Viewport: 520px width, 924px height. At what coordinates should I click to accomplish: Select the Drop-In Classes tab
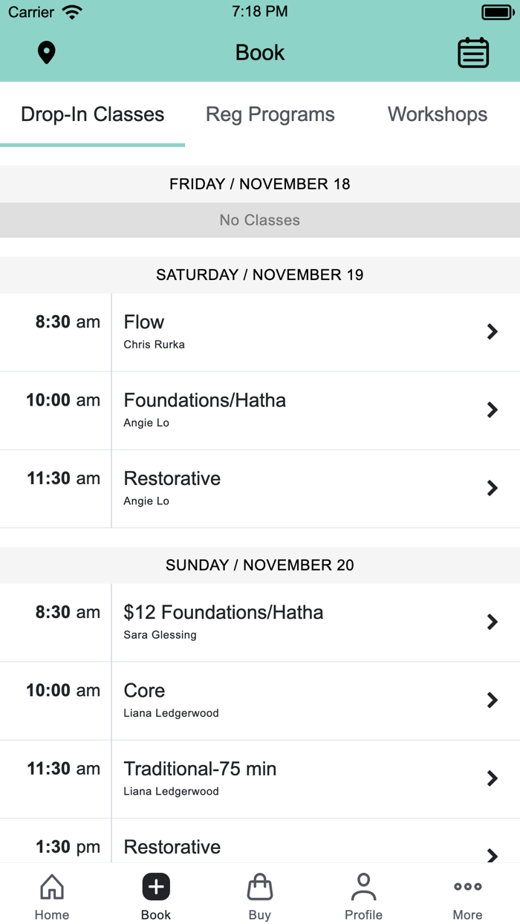click(x=92, y=114)
